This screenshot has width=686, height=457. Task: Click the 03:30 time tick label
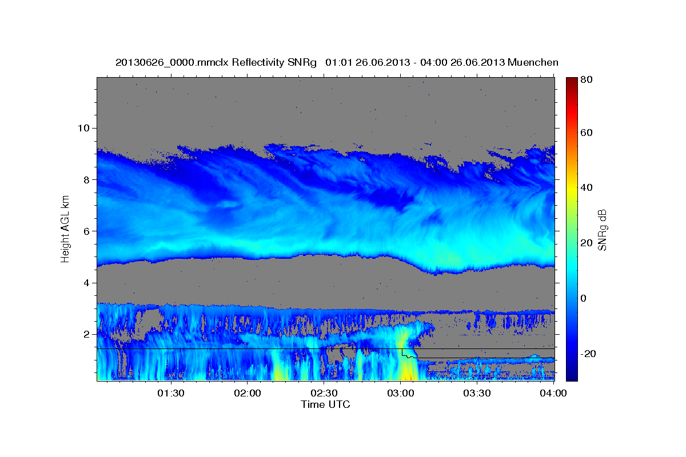pos(477,393)
